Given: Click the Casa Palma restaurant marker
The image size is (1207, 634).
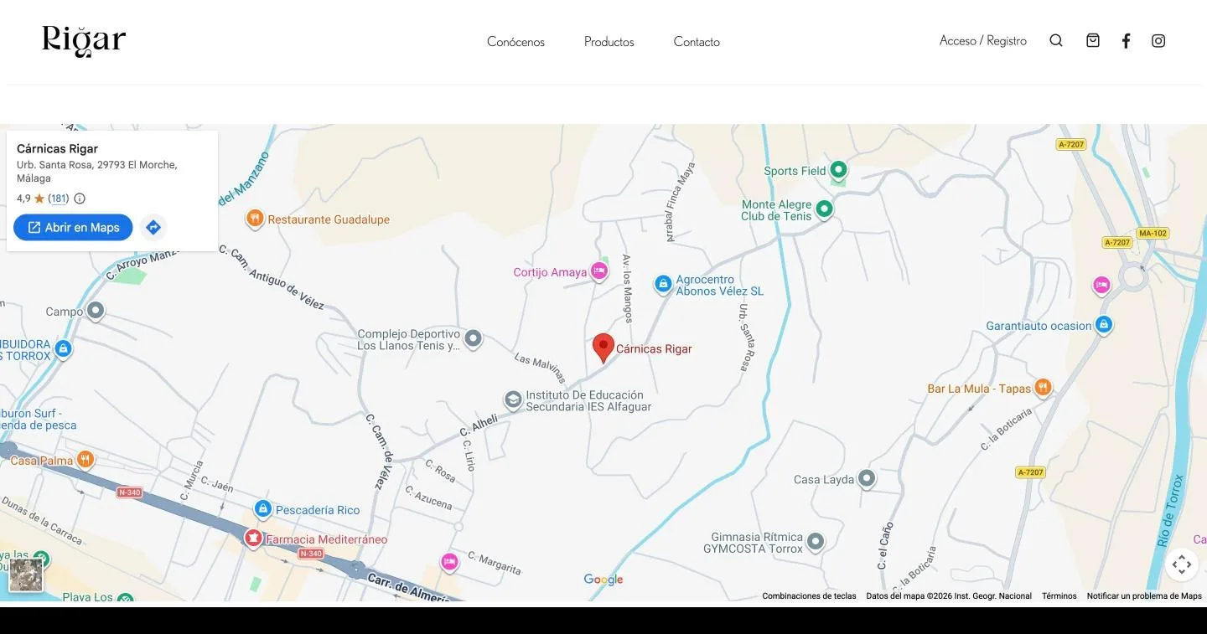Looking at the screenshot, I should (x=85, y=459).
